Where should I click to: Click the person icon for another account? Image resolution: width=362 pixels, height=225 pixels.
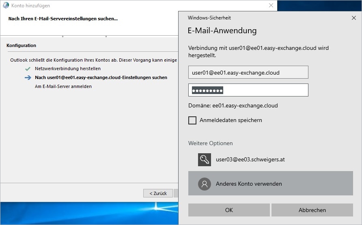(204, 184)
